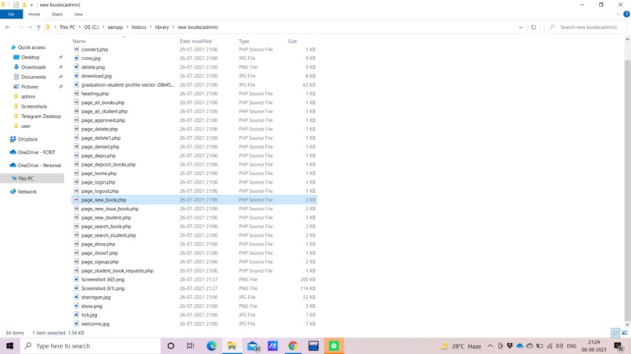Select Network in navigation pane
The height and width of the screenshot is (354, 631).
point(27,191)
